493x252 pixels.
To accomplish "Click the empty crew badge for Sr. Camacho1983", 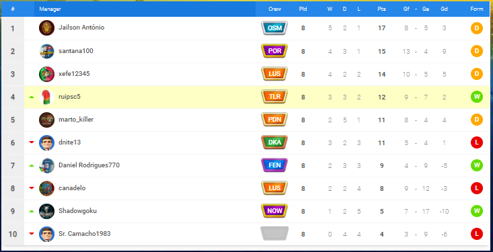I will point(274,234).
